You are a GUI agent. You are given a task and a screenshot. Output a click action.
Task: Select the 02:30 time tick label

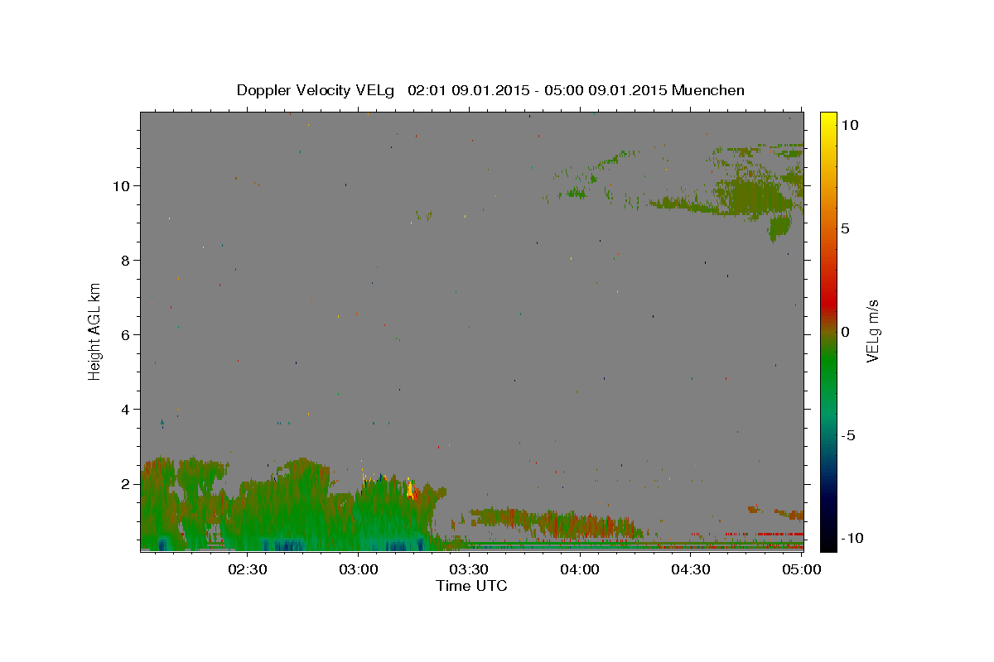coord(248,569)
